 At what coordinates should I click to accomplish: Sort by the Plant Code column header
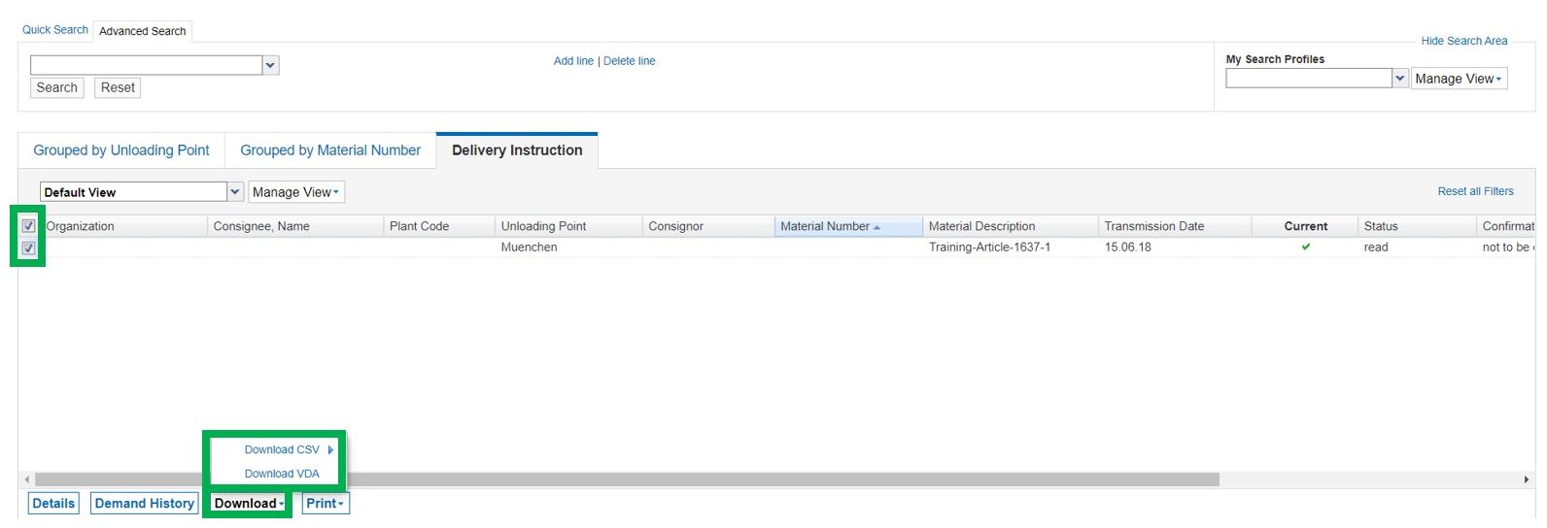click(x=439, y=226)
